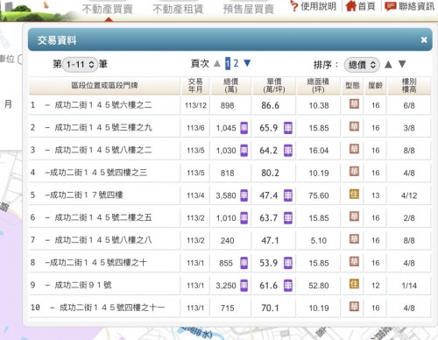Click parking icon next to 1,010 total price
The image size is (438, 340).
tap(244, 218)
